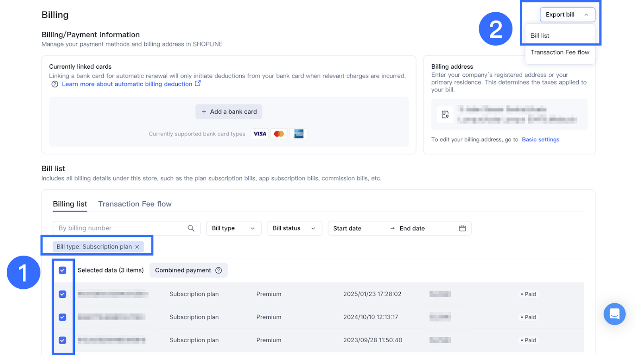Follow the Basic settings link
The height and width of the screenshot is (355, 636).
pyautogui.click(x=540, y=140)
